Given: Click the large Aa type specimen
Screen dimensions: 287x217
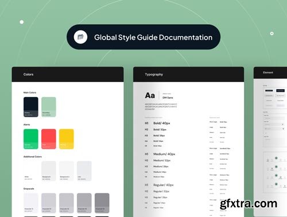Looking at the screenshot, I should coord(150,95).
